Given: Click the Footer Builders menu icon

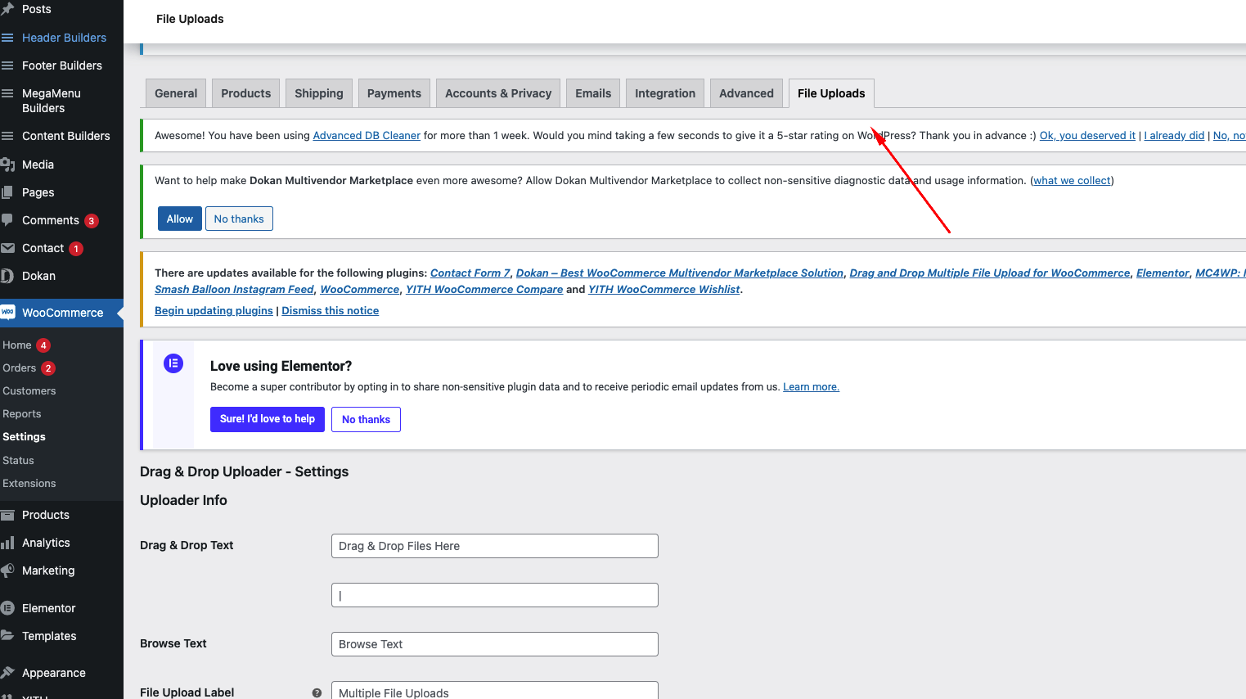Looking at the screenshot, I should tap(7, 65).
